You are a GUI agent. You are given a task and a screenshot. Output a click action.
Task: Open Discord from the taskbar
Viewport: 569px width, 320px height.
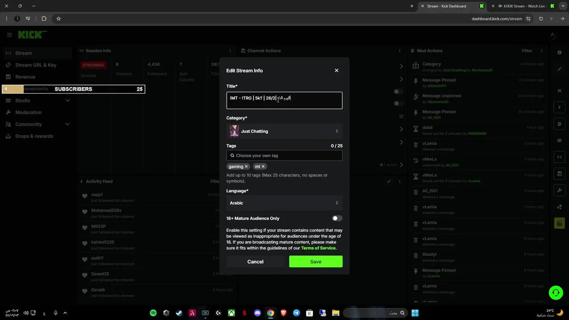(257, 313)
